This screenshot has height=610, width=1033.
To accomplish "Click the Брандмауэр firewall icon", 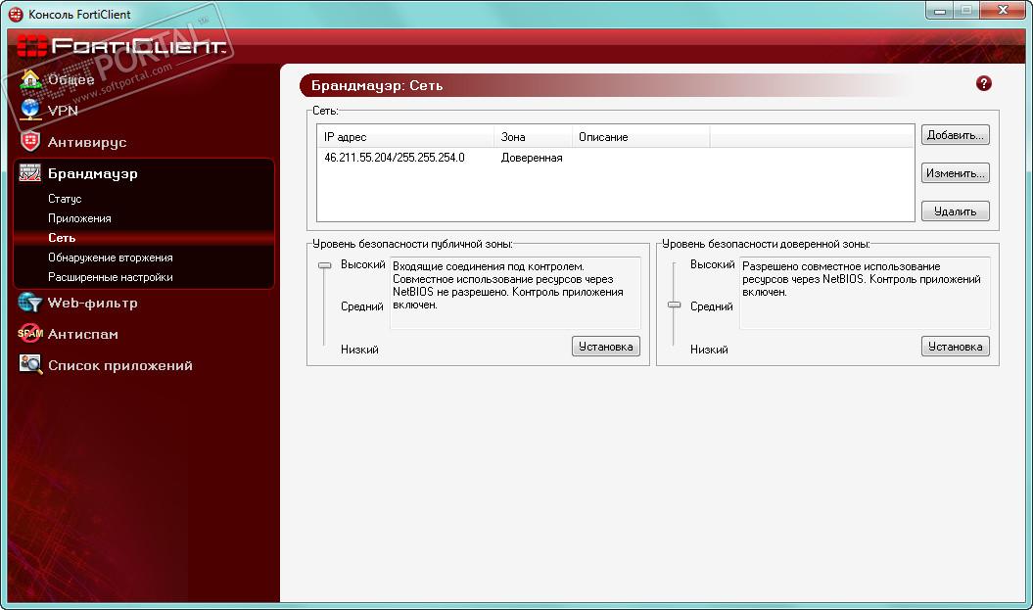I will coord(30,173).
